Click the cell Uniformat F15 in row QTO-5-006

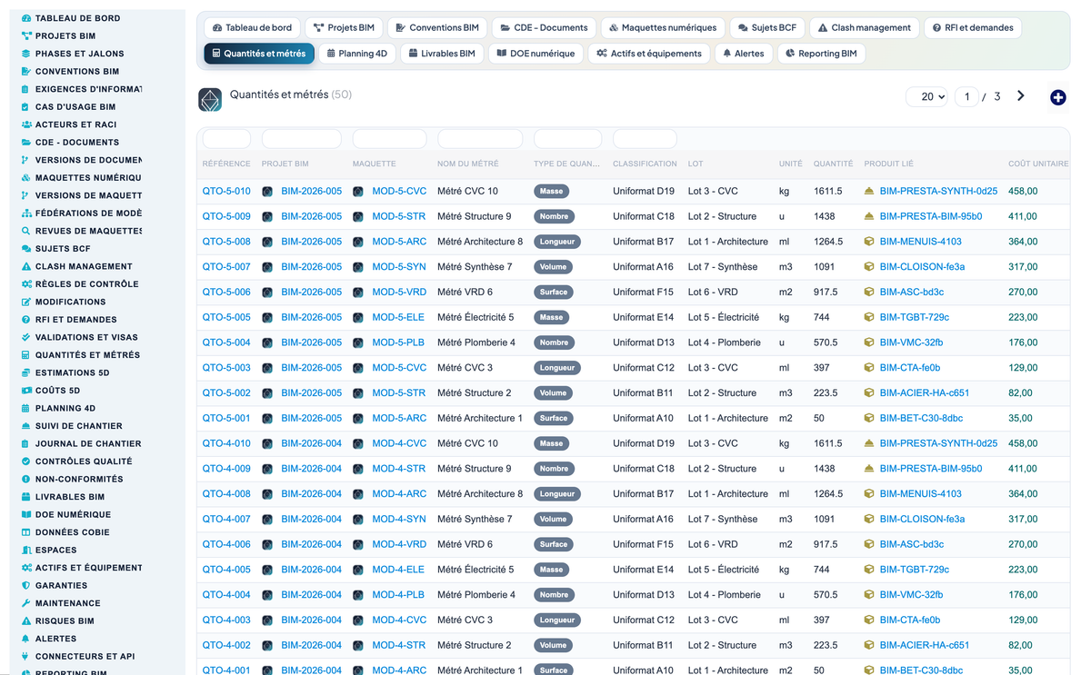tap(644, 293)
